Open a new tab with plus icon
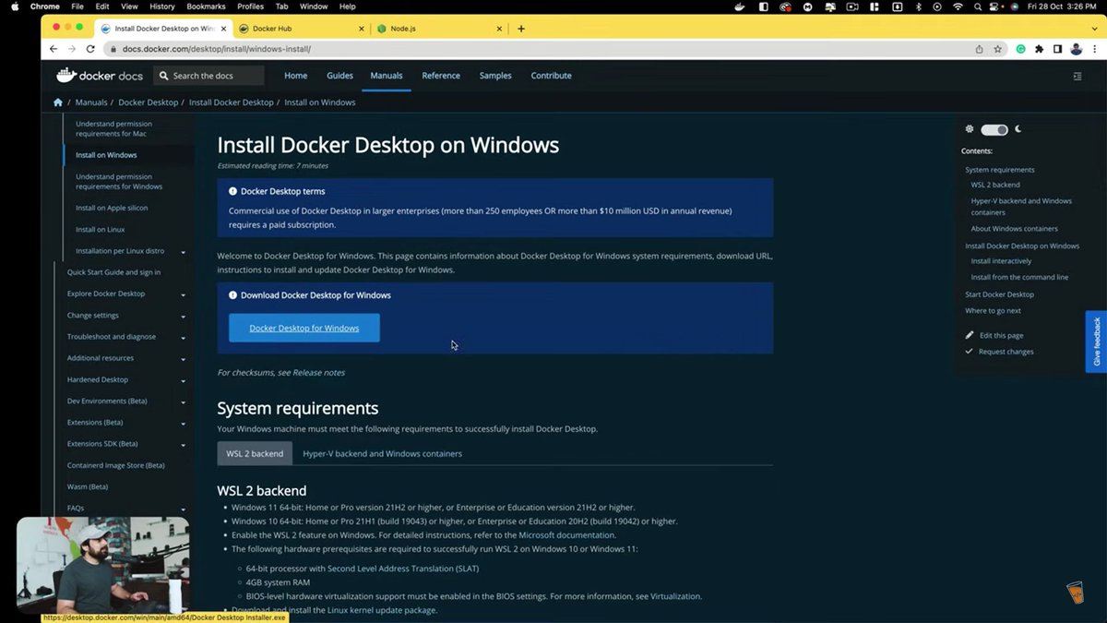1107x623 pixels. tap(521, 29)
